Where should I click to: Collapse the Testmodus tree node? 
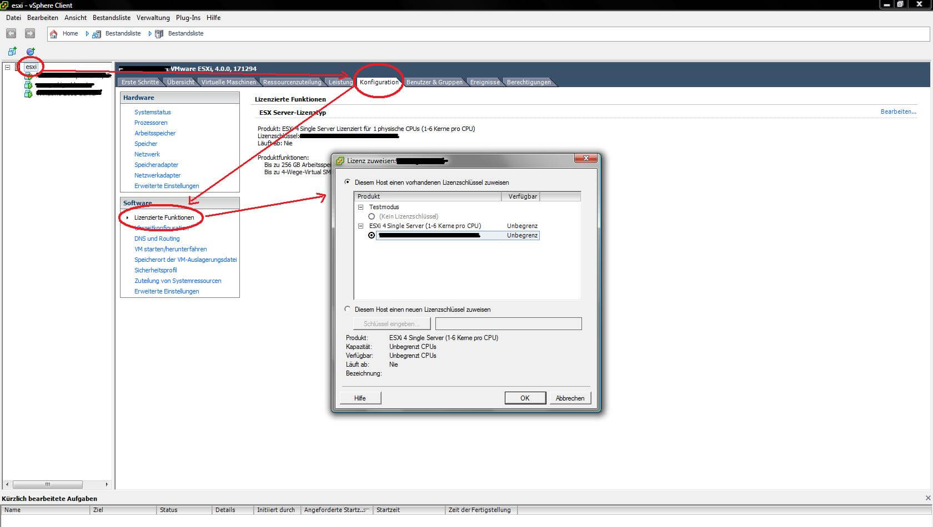pos(360,207)
